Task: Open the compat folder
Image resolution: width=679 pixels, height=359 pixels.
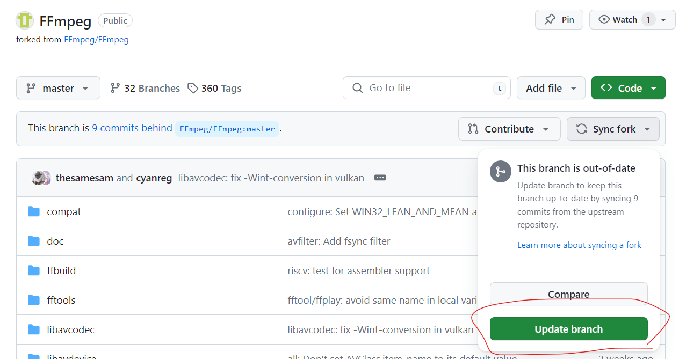Action: [x=64, y=211]
